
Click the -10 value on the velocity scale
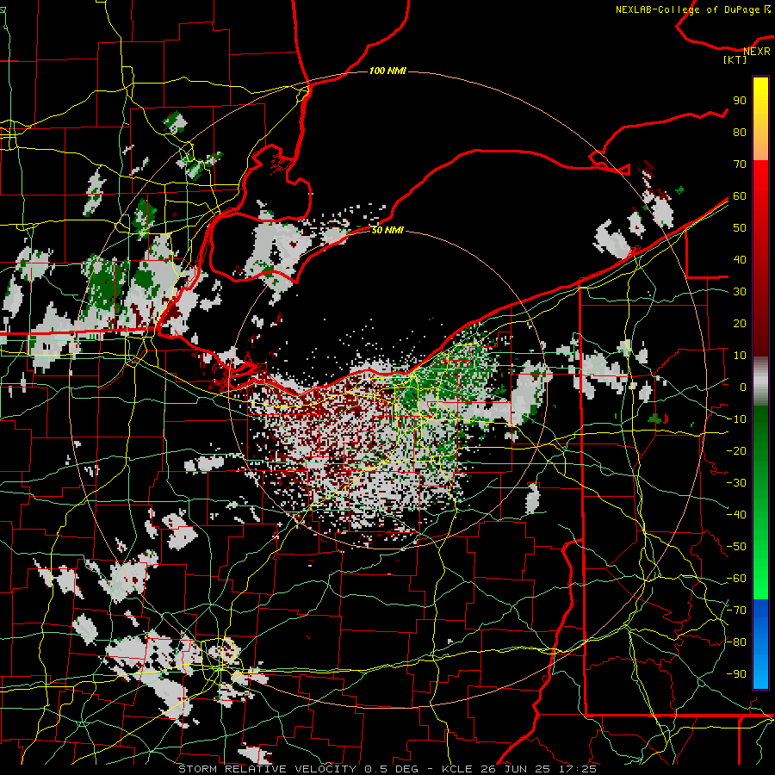pyautogui.click(x=736, y=419)
